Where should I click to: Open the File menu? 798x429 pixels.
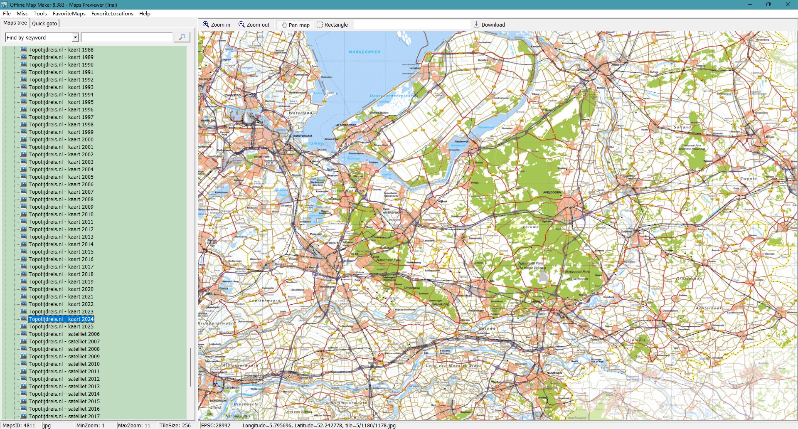click(x=7, y=14)
